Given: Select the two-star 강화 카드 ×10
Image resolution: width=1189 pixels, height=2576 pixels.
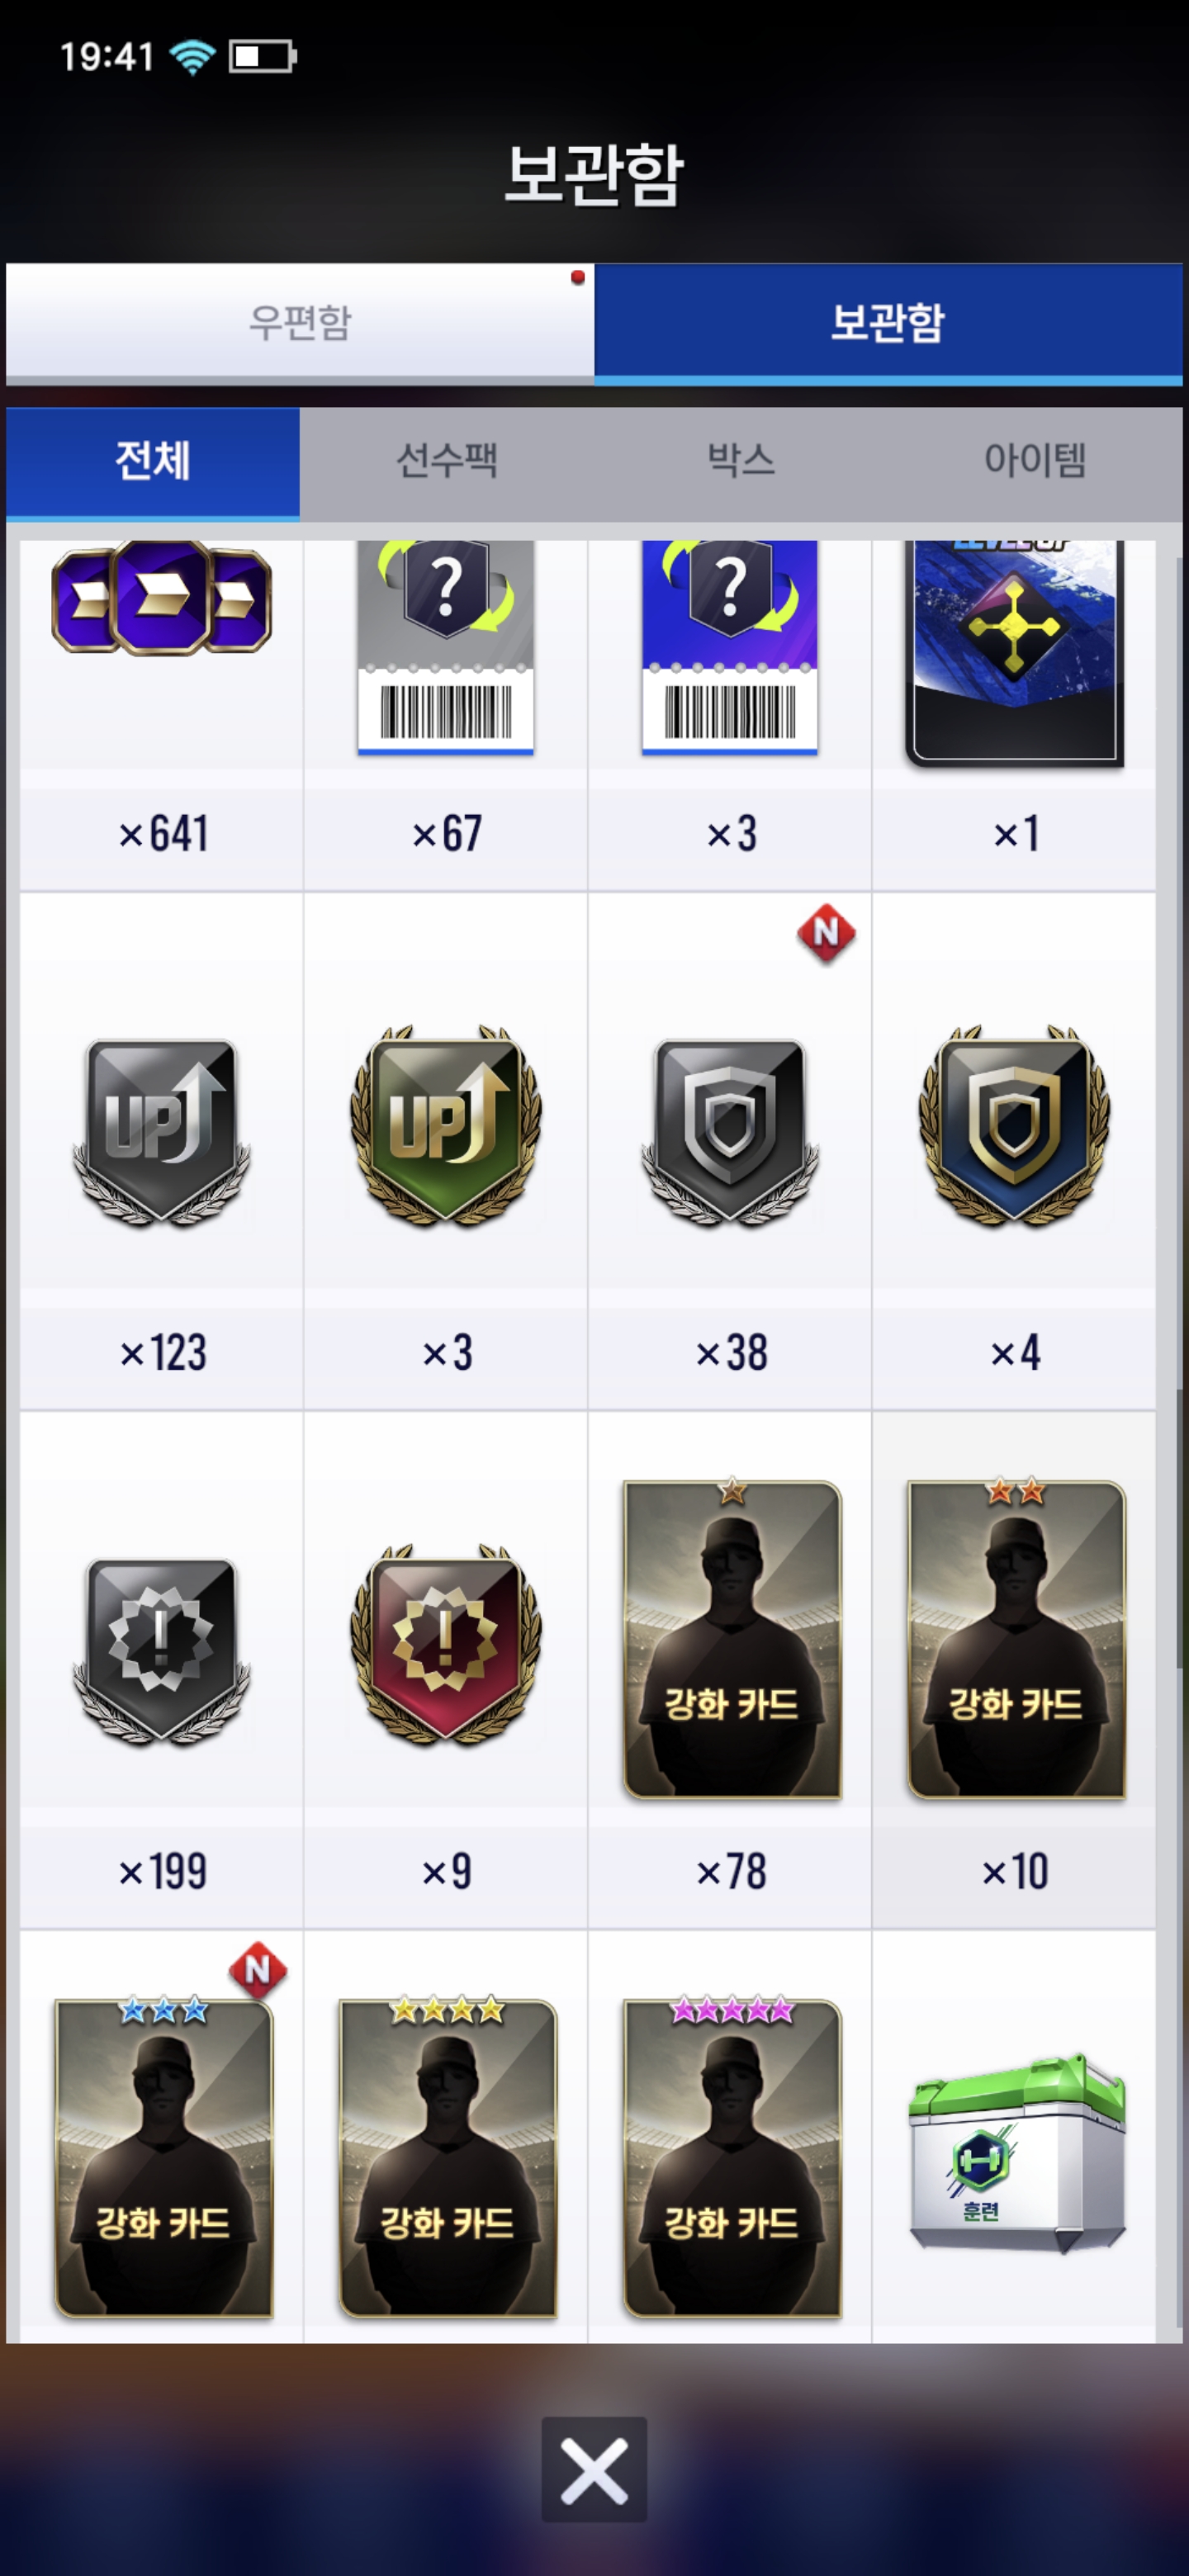Looking at the screenshot, I should [1016, 1638].
